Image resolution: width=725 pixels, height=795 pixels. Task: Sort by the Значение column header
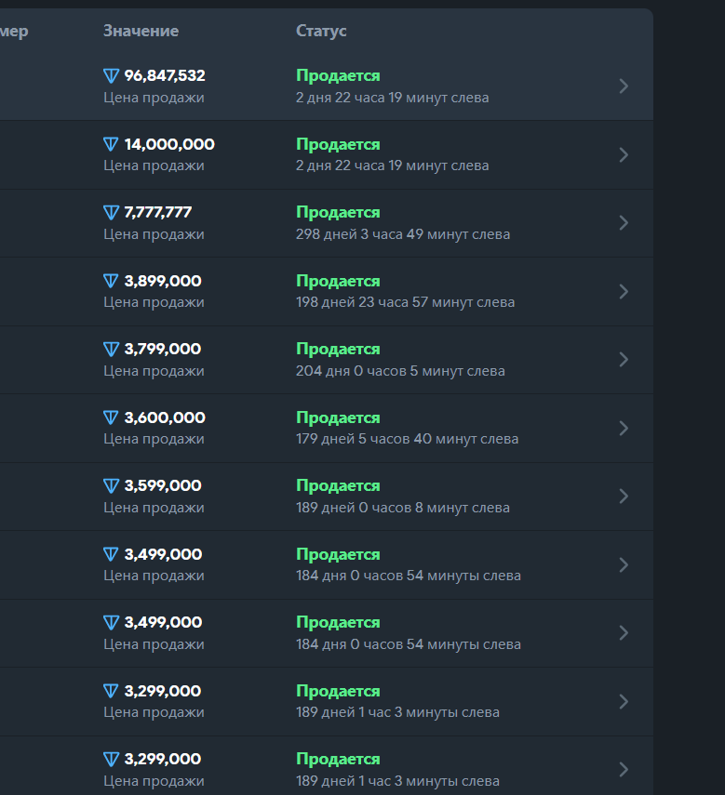tap(141, 31)
